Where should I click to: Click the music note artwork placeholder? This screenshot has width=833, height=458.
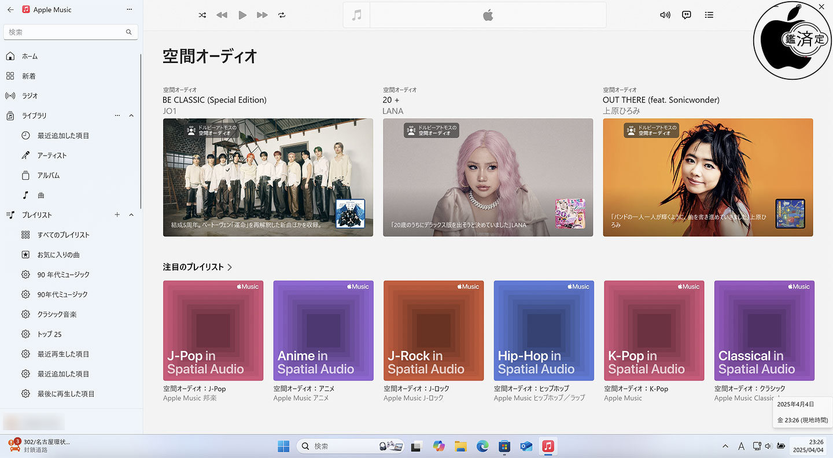(357, 15)
